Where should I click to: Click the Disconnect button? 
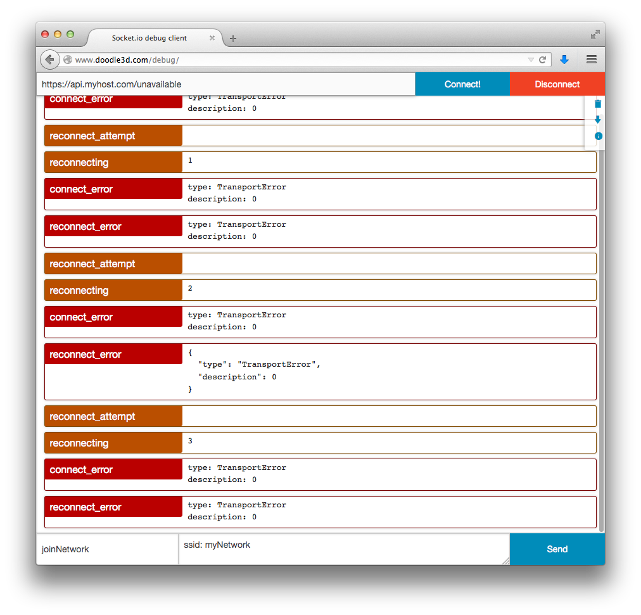coord(557,84)
